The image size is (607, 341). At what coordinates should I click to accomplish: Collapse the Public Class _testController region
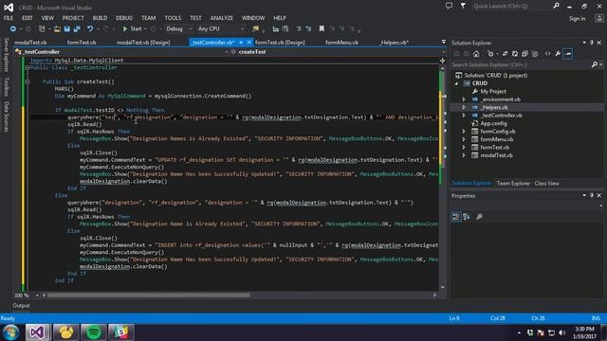coord(28,67)
